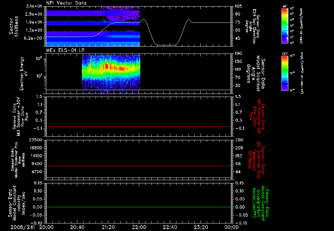Click the 'MU Scanner +30V Raw Data' axis label
Viewport: 334px width, 231px height.
pos(20,116)
